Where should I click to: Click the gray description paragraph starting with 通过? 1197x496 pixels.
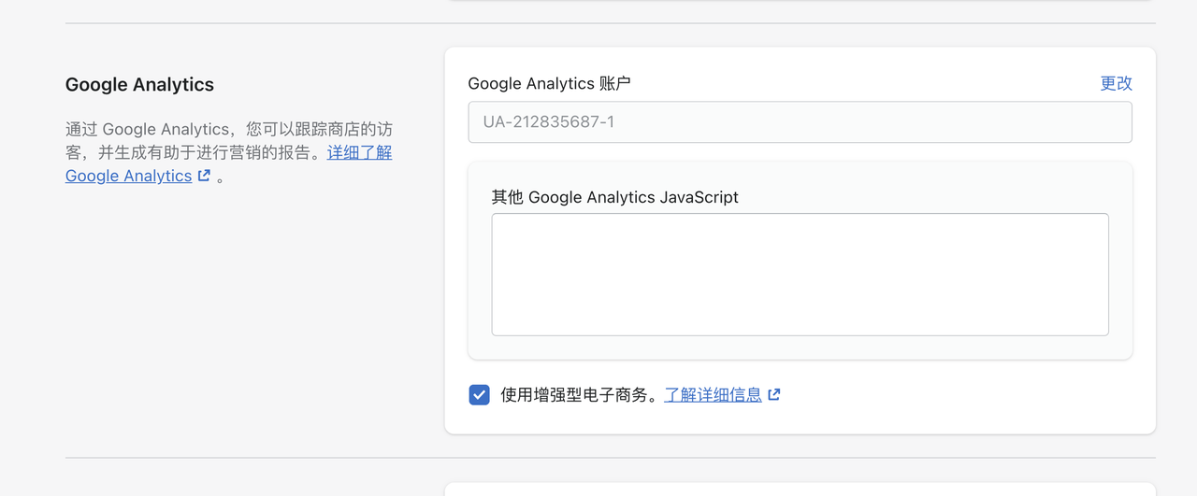coord(229,152)
